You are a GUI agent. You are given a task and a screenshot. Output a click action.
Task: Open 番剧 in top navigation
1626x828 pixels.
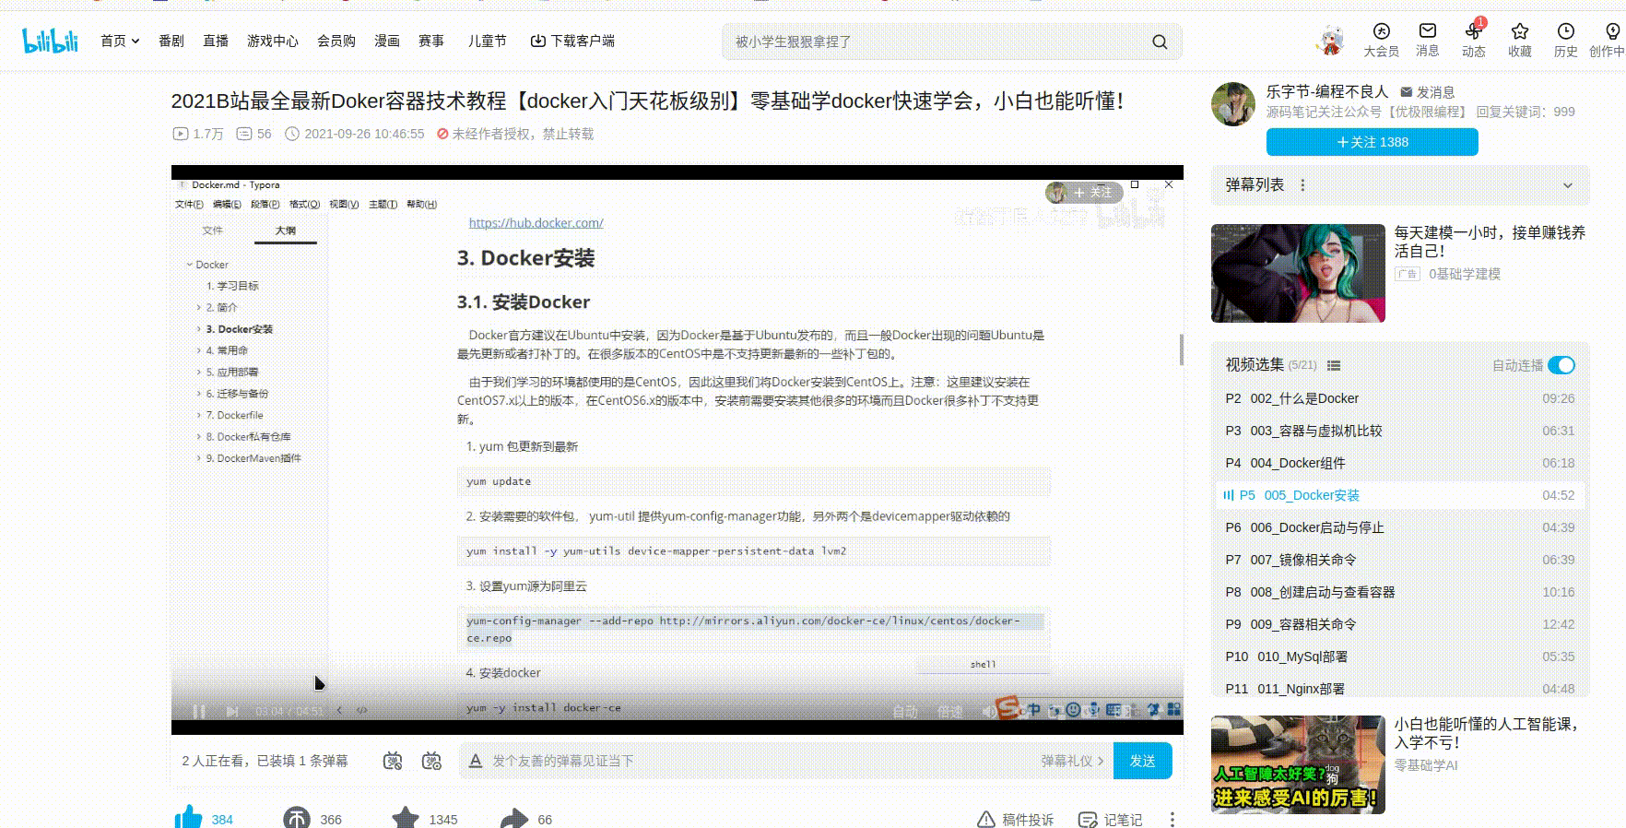point(171,41)
